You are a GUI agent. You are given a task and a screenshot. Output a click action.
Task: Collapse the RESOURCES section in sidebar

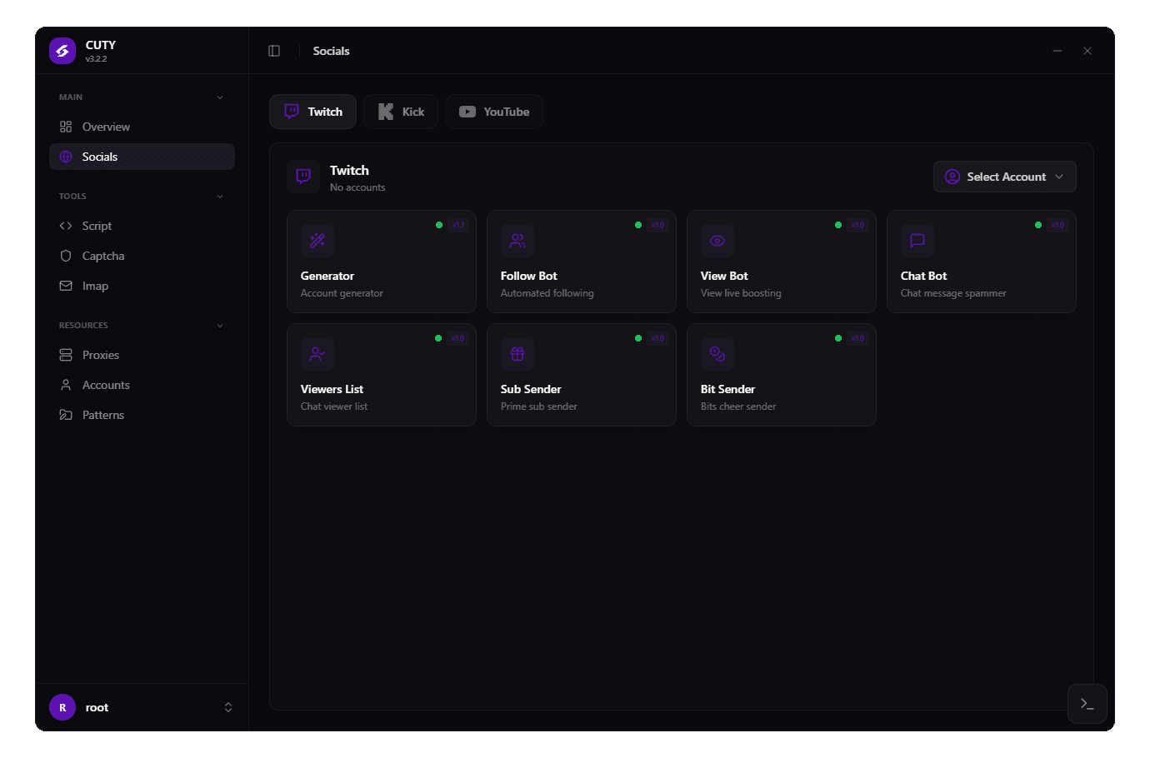219,325
